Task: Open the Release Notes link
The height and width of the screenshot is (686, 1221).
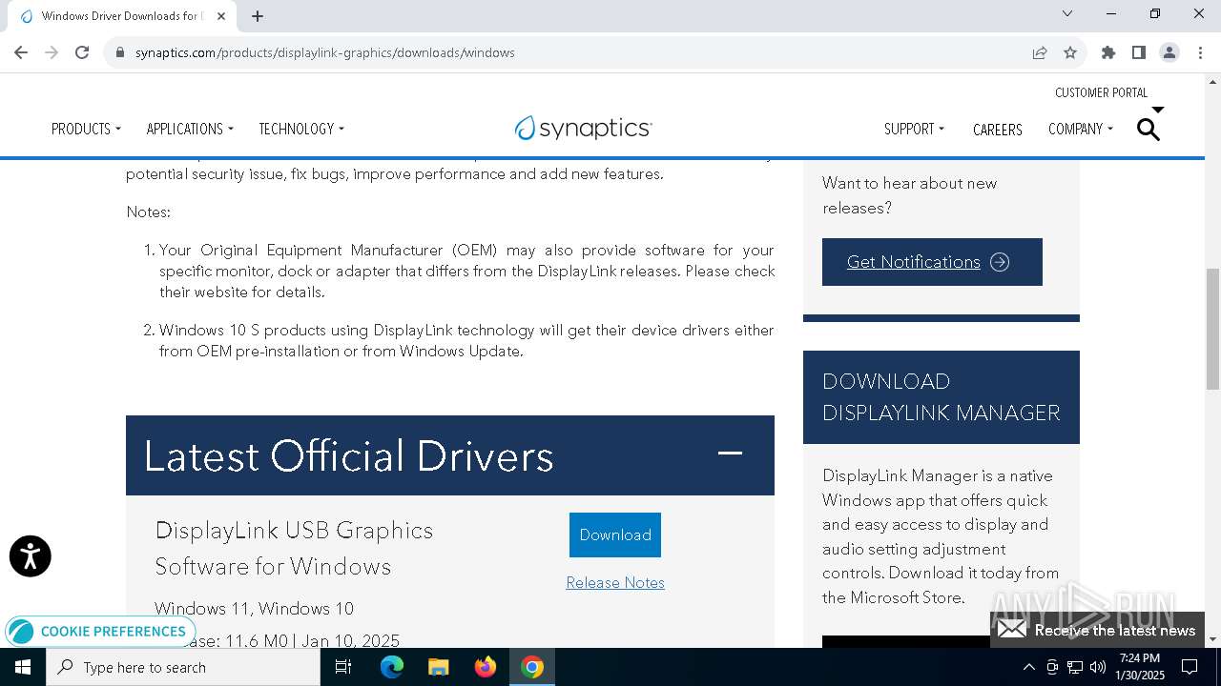Action: tap(615, 582)
